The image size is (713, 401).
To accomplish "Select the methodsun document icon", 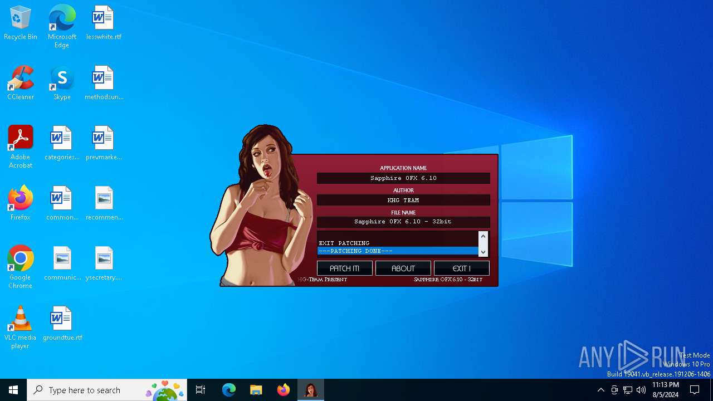I will point(104,84).
